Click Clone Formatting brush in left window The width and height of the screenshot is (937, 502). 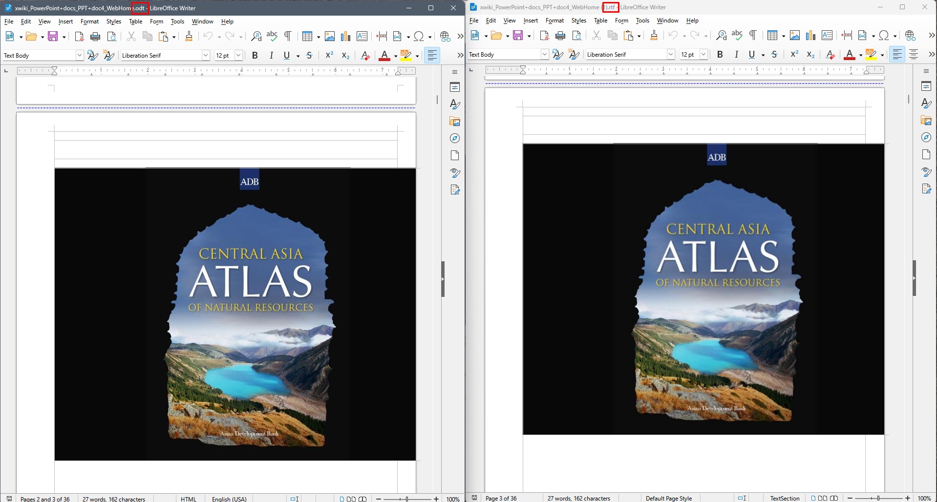(x=189, y=36)
